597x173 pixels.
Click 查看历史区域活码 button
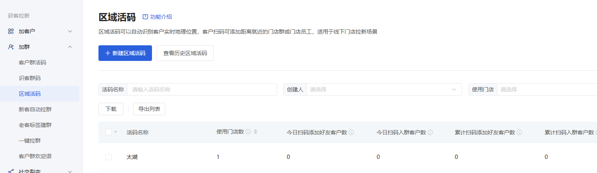tap(185, 53)
